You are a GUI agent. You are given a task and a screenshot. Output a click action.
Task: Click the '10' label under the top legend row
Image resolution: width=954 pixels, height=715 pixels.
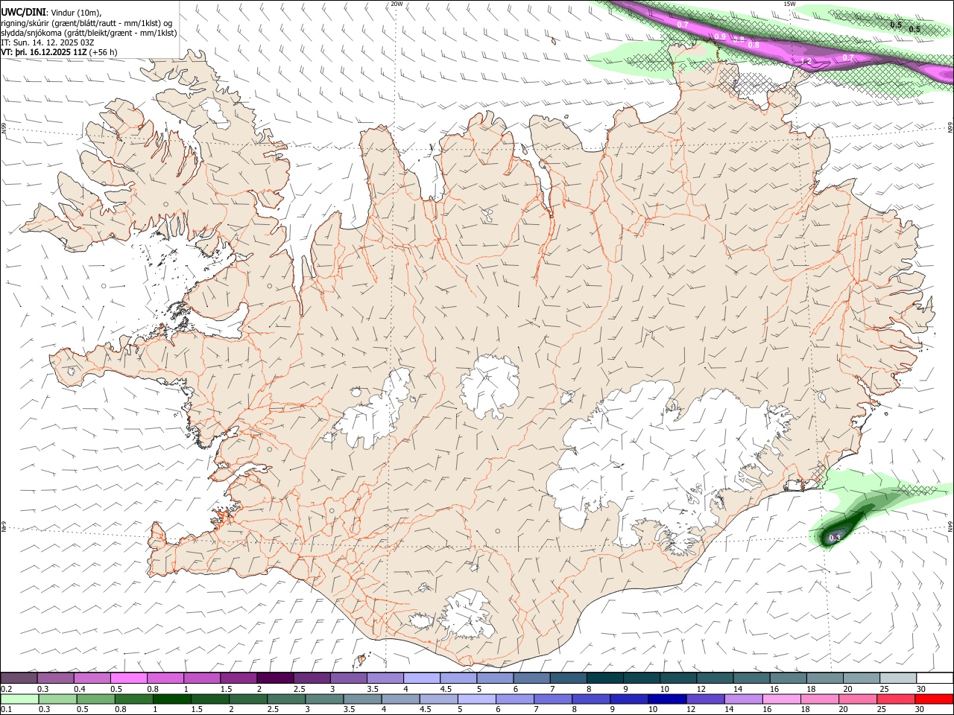664,689
